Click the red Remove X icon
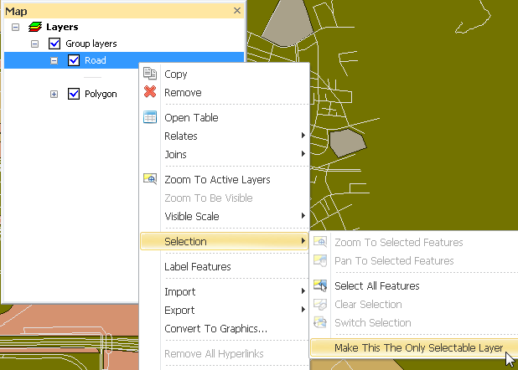The image size is (518, 370). [x=150, y=92]
